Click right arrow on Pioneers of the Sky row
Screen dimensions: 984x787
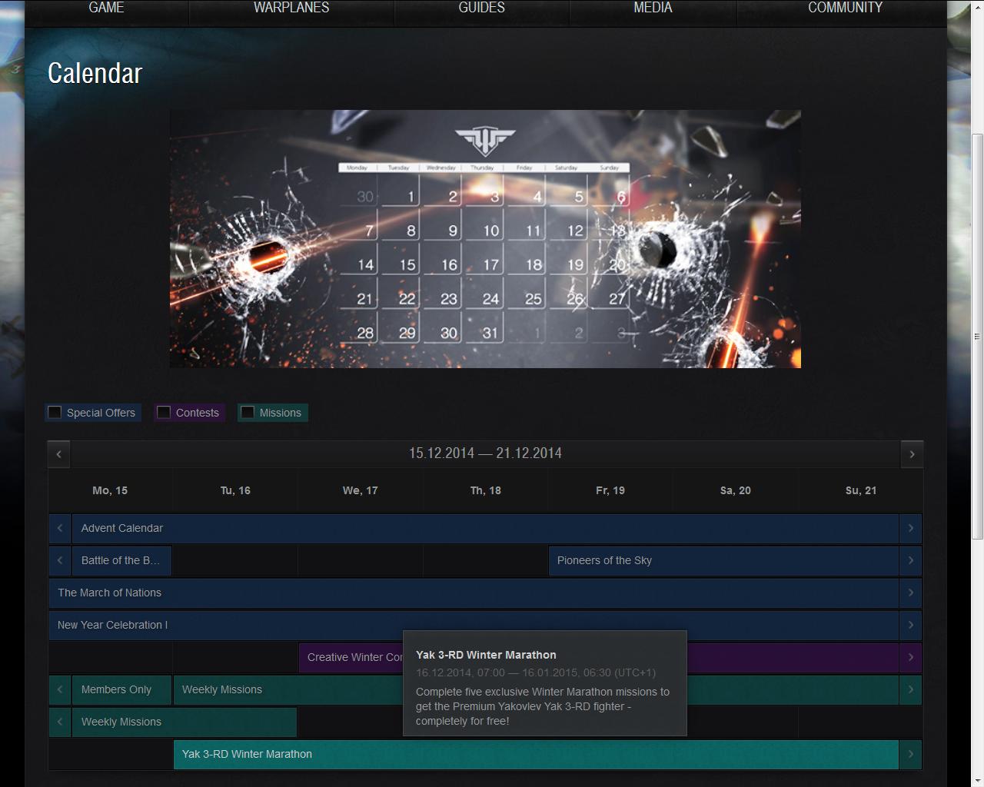coord(911,560)
